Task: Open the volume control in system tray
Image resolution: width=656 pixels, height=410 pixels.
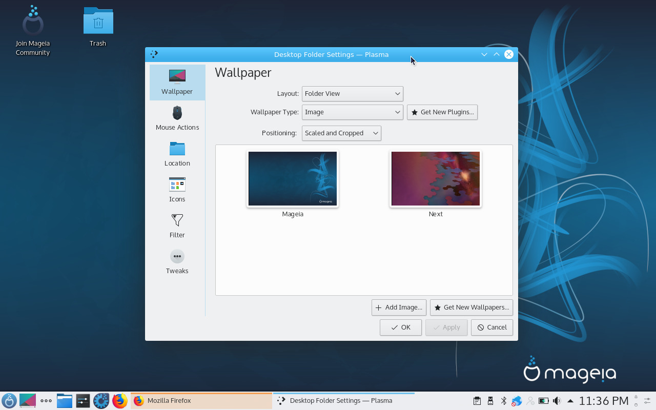Action: click(x=557, y=401)
